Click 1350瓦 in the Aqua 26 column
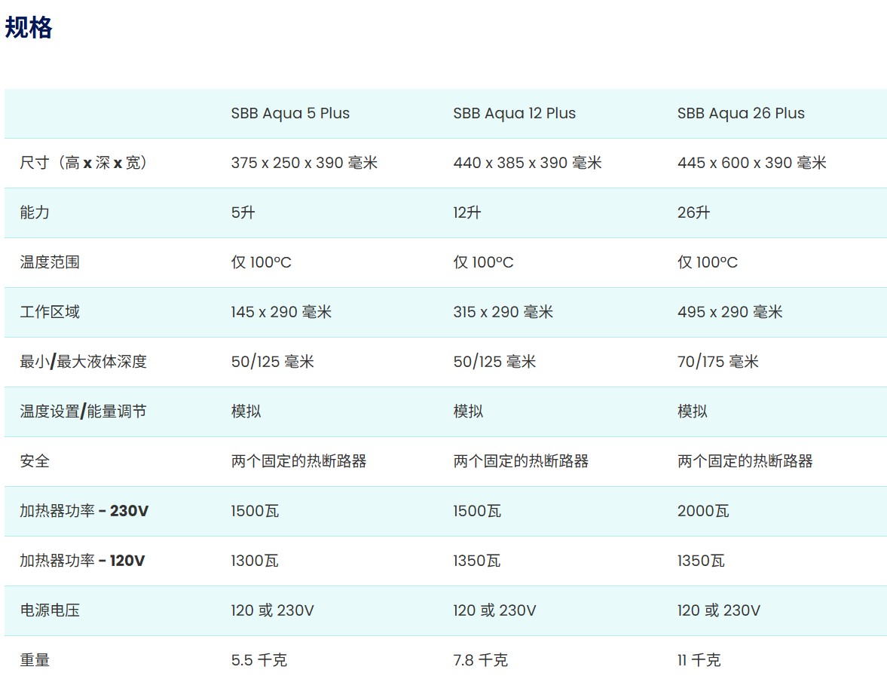The image size is (887, 682). click(701, 561)
